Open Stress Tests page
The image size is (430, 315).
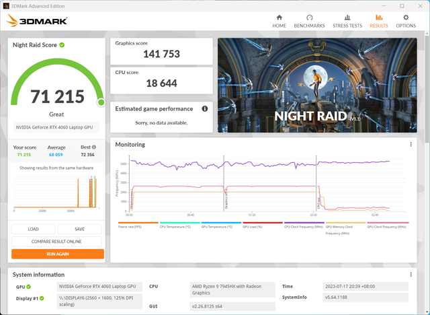[x=347, y=22]
